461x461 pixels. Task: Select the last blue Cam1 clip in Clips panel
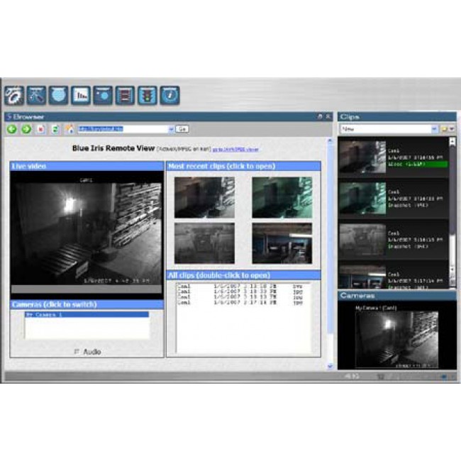pos(394,275)
